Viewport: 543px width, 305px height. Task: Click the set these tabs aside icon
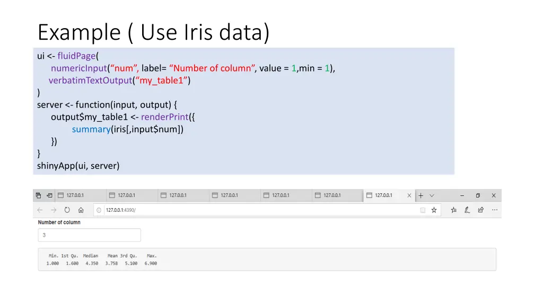click(x=49, y=195)
